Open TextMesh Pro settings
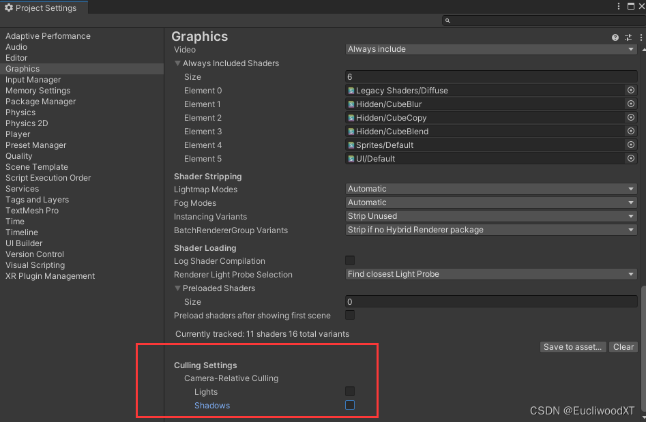This screenshot has width=646, height=422. click(x=32, y=211)
